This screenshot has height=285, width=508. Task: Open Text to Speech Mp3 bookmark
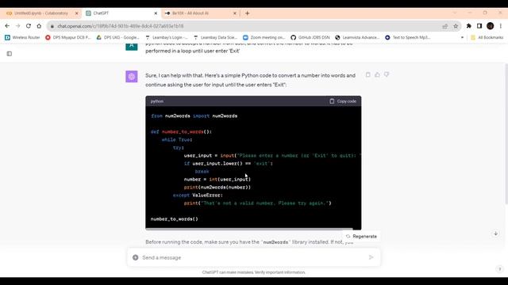pos(408,37)
